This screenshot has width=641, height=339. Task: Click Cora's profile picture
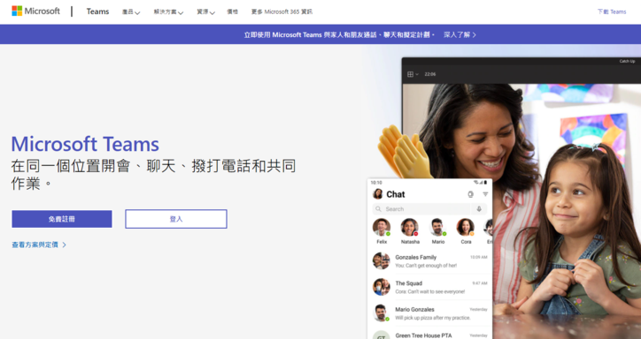pos(465,227)
